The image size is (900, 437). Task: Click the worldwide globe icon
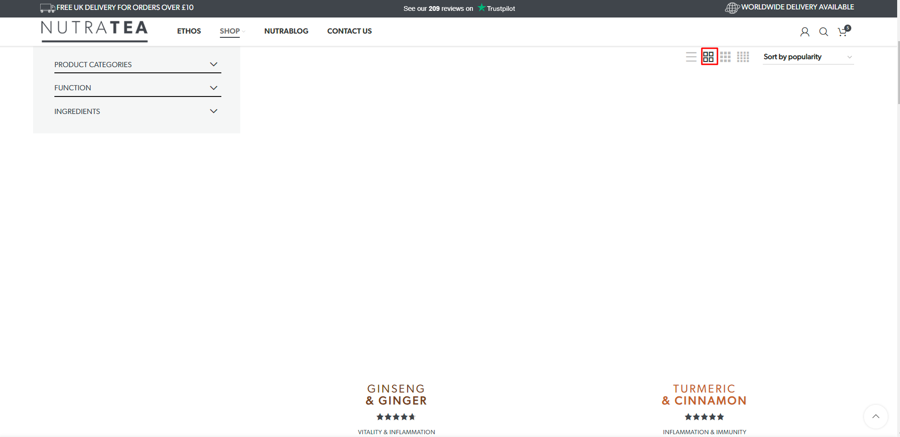tap(732, 8)
